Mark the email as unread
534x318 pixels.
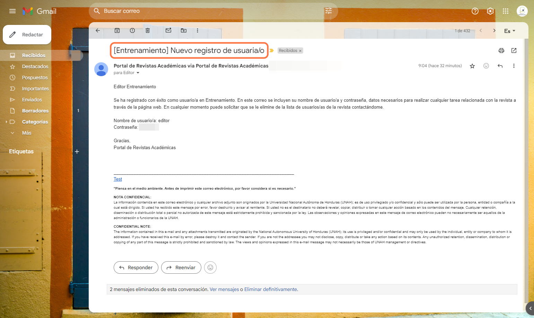pyautogui.click(x=168, y=30)
